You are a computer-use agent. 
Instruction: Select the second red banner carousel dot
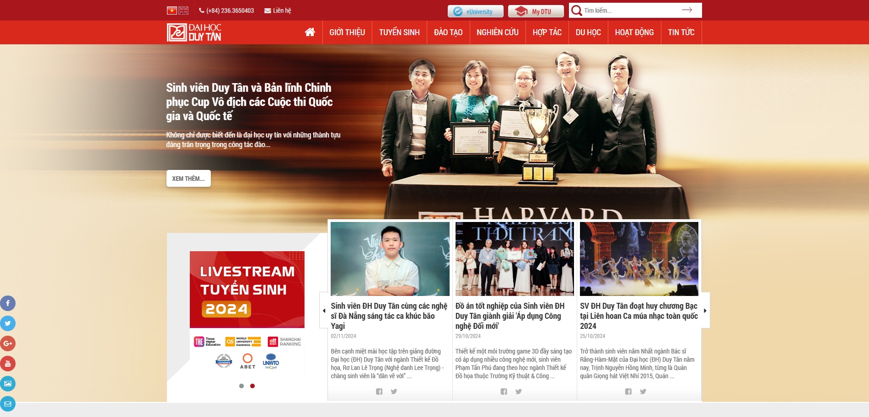point(252,386)
